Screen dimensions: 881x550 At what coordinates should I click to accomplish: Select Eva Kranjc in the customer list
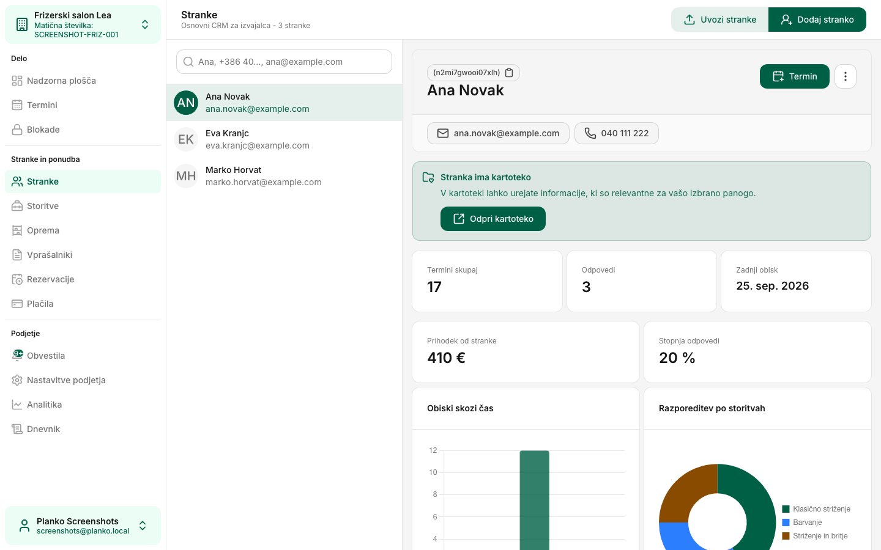click(284, 139)
